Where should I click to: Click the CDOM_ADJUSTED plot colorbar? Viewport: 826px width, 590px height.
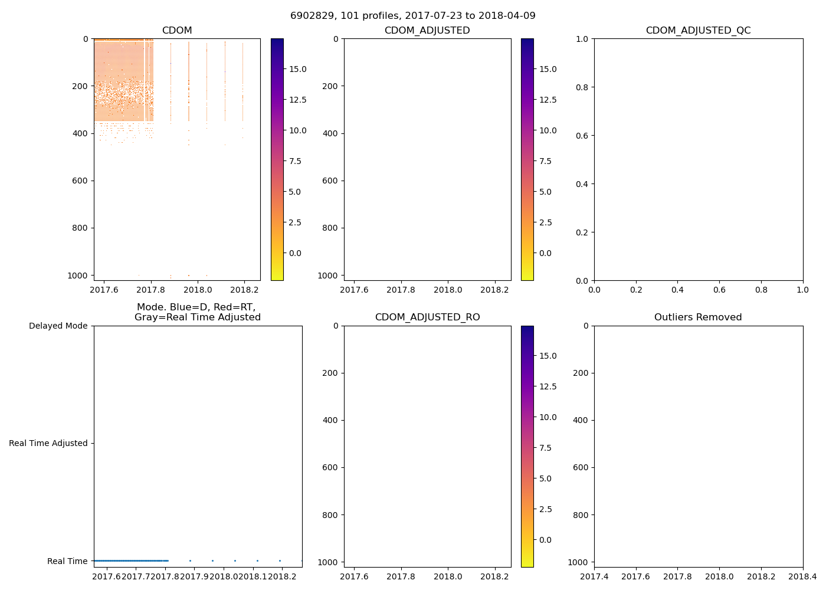527,159
